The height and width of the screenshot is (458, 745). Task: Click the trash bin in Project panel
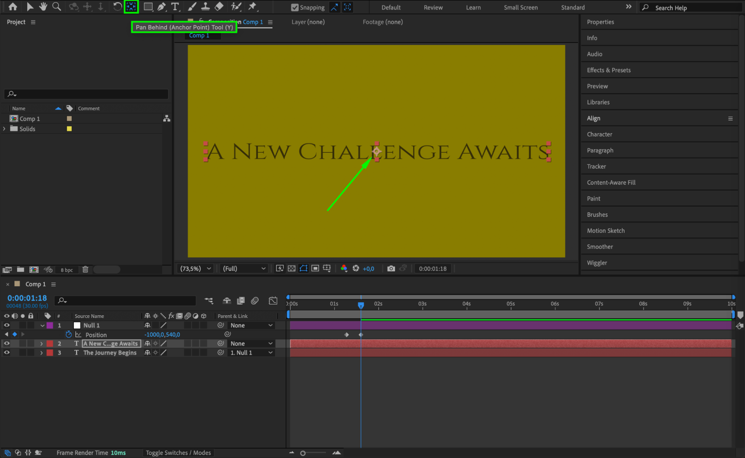[85, 269]
